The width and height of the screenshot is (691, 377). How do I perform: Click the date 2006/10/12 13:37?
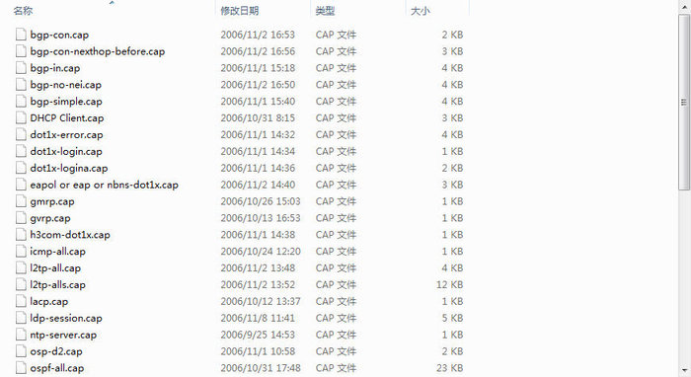tap(261, 302)
